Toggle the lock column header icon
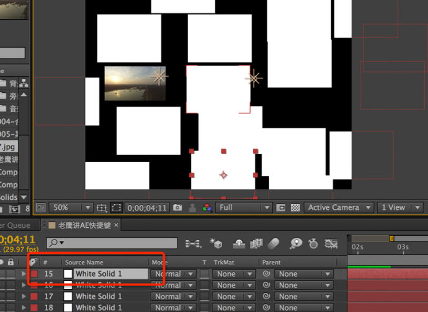The image size is (428, 312). point(11,262)
